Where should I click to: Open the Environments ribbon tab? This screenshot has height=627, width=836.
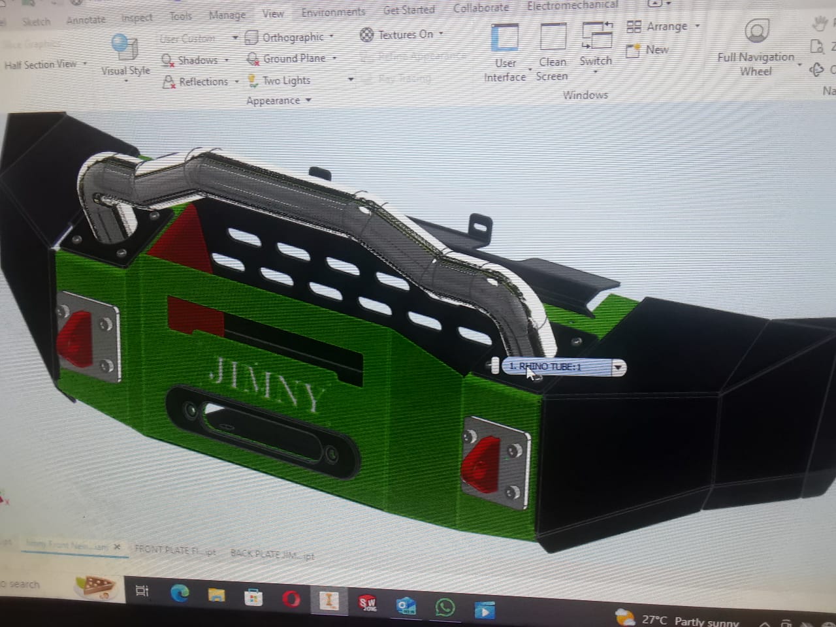pyautogui.click(x=332, y=12)
